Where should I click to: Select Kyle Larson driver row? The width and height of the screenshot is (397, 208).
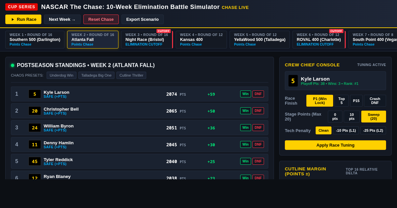(x=140, y=94)
